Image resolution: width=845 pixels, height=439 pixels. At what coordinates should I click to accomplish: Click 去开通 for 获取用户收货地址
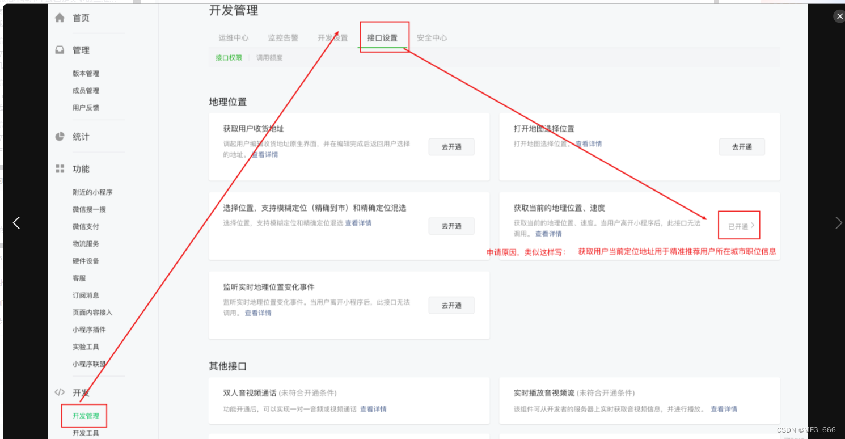451,147
